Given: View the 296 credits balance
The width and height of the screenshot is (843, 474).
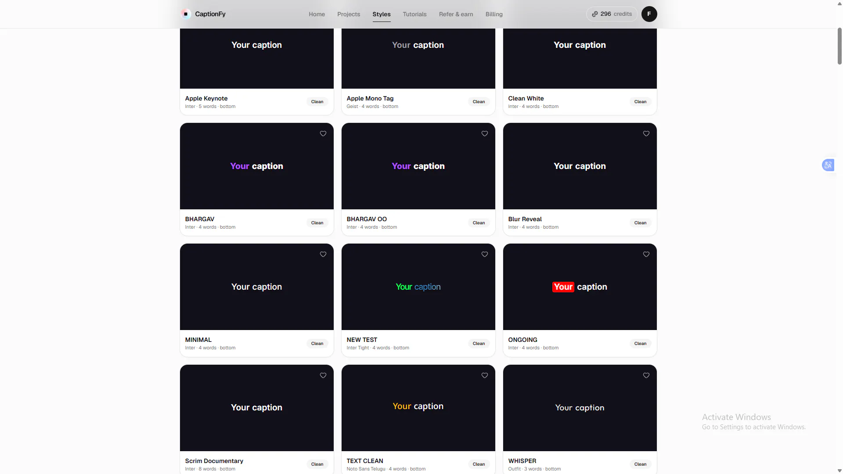Looking at the screenshot, I should [612, 14].
